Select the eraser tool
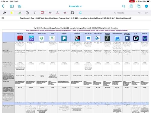151x113 pixels. pyautogui.click(x=5, y=13)
